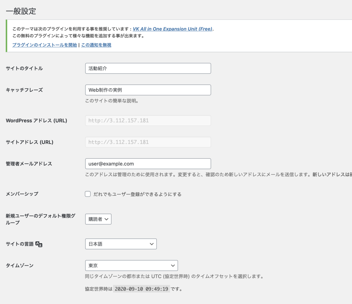Click the green-bordered plugin recommendation notice

176,37
